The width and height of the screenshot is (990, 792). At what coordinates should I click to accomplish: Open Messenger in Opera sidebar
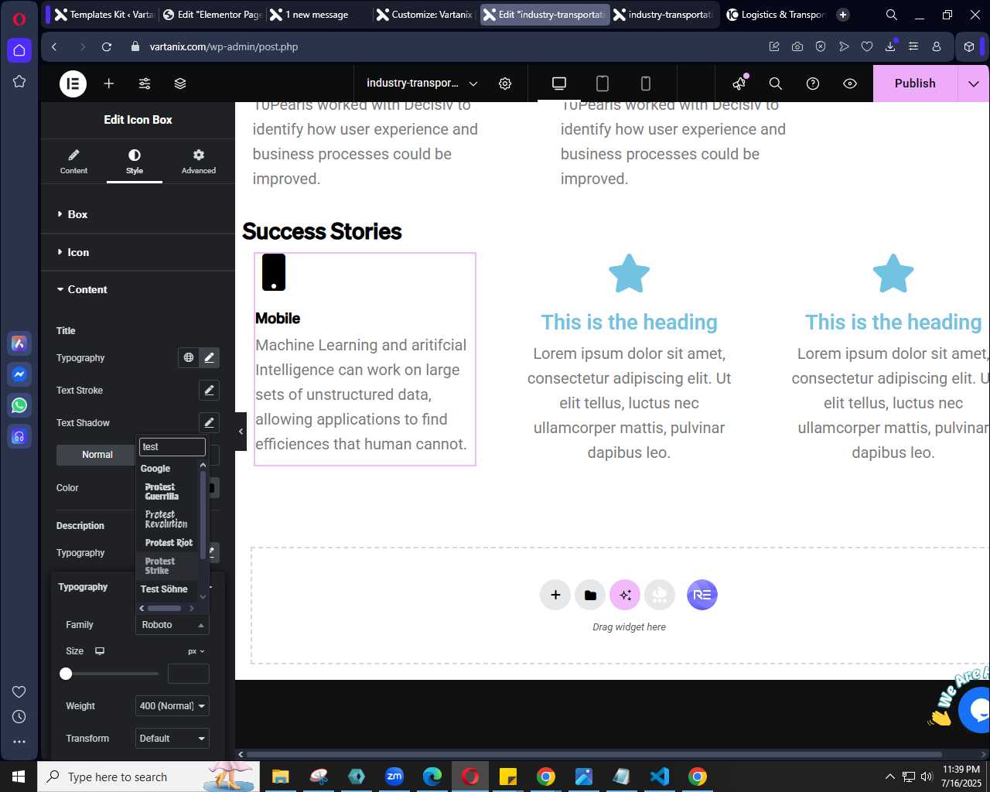(19, 374)
